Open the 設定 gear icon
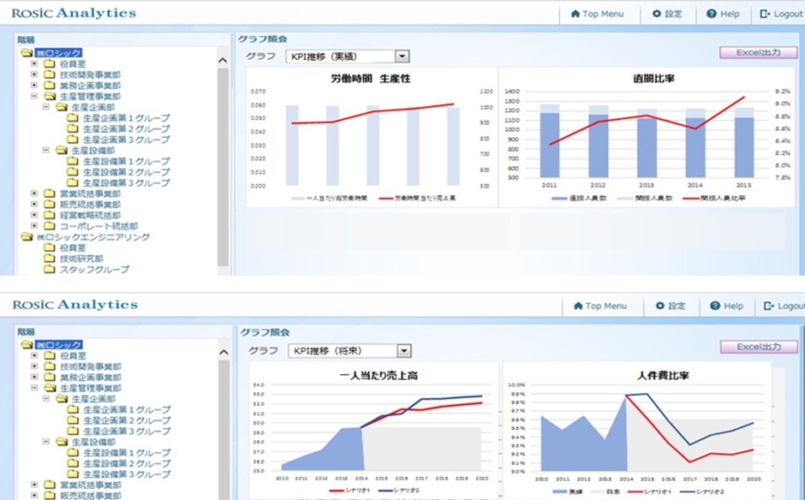 tap(657, 14)
